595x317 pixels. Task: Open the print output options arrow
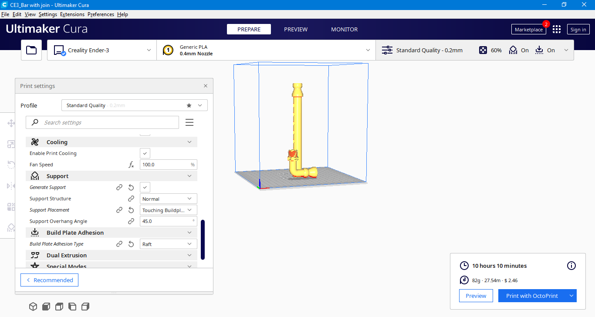click(571, 296)
